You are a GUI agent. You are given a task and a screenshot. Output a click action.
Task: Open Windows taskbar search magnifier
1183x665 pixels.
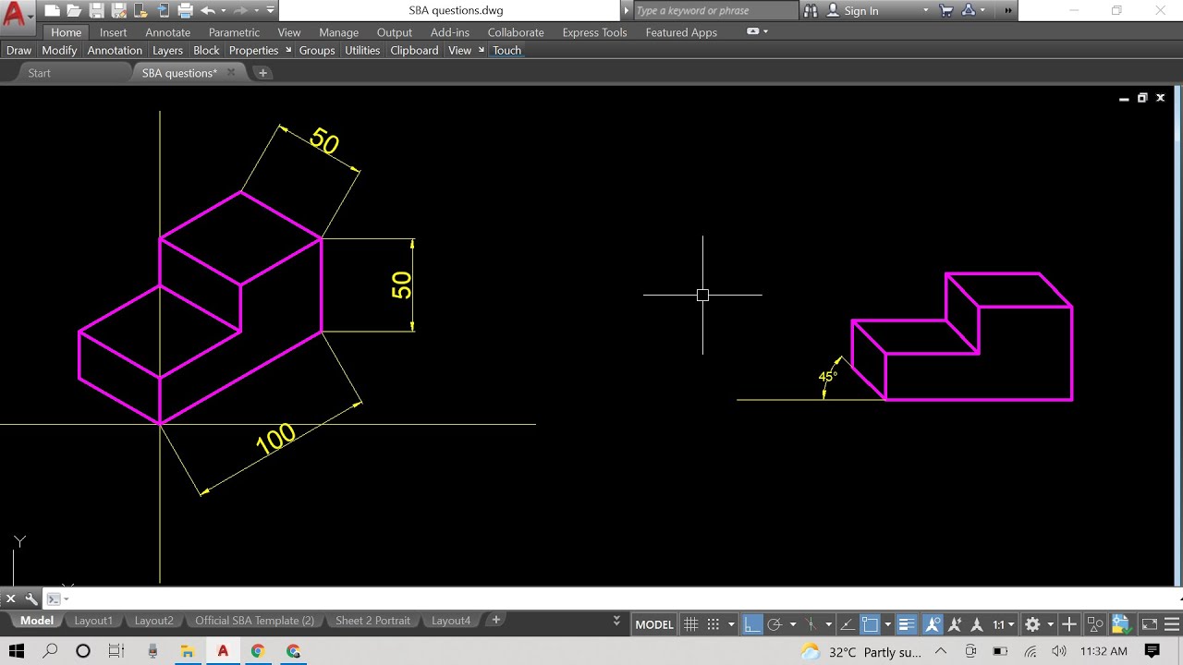coord(50,651)
